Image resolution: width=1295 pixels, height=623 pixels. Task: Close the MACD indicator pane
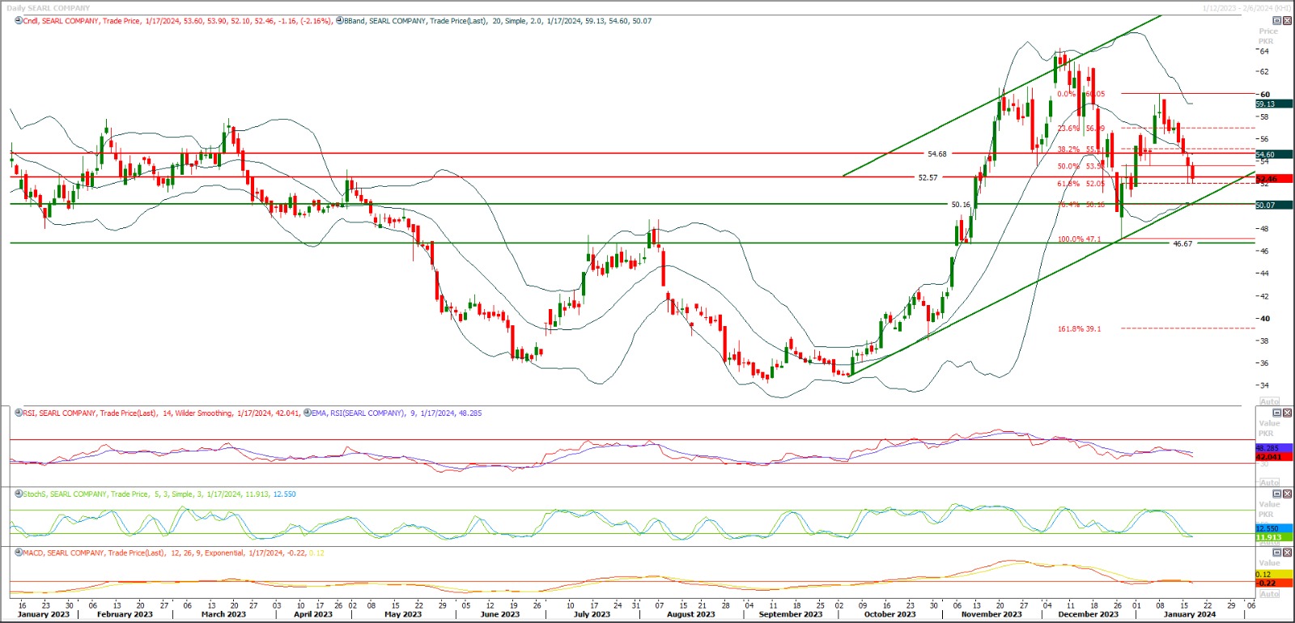pyautogui.click(x=1287, y=553)
